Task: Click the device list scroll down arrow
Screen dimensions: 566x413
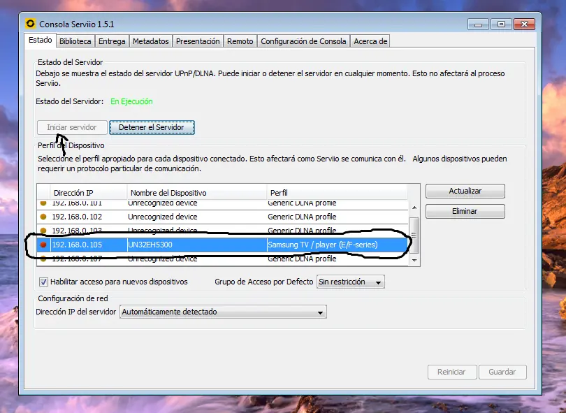Action: pyautogui.click(x=414, y=260)
